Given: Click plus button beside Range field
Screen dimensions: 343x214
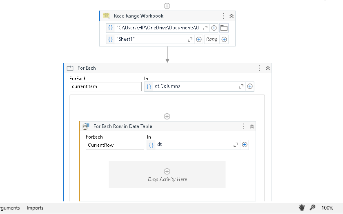Looking at the screenshot, I should (x=224, y=40).
